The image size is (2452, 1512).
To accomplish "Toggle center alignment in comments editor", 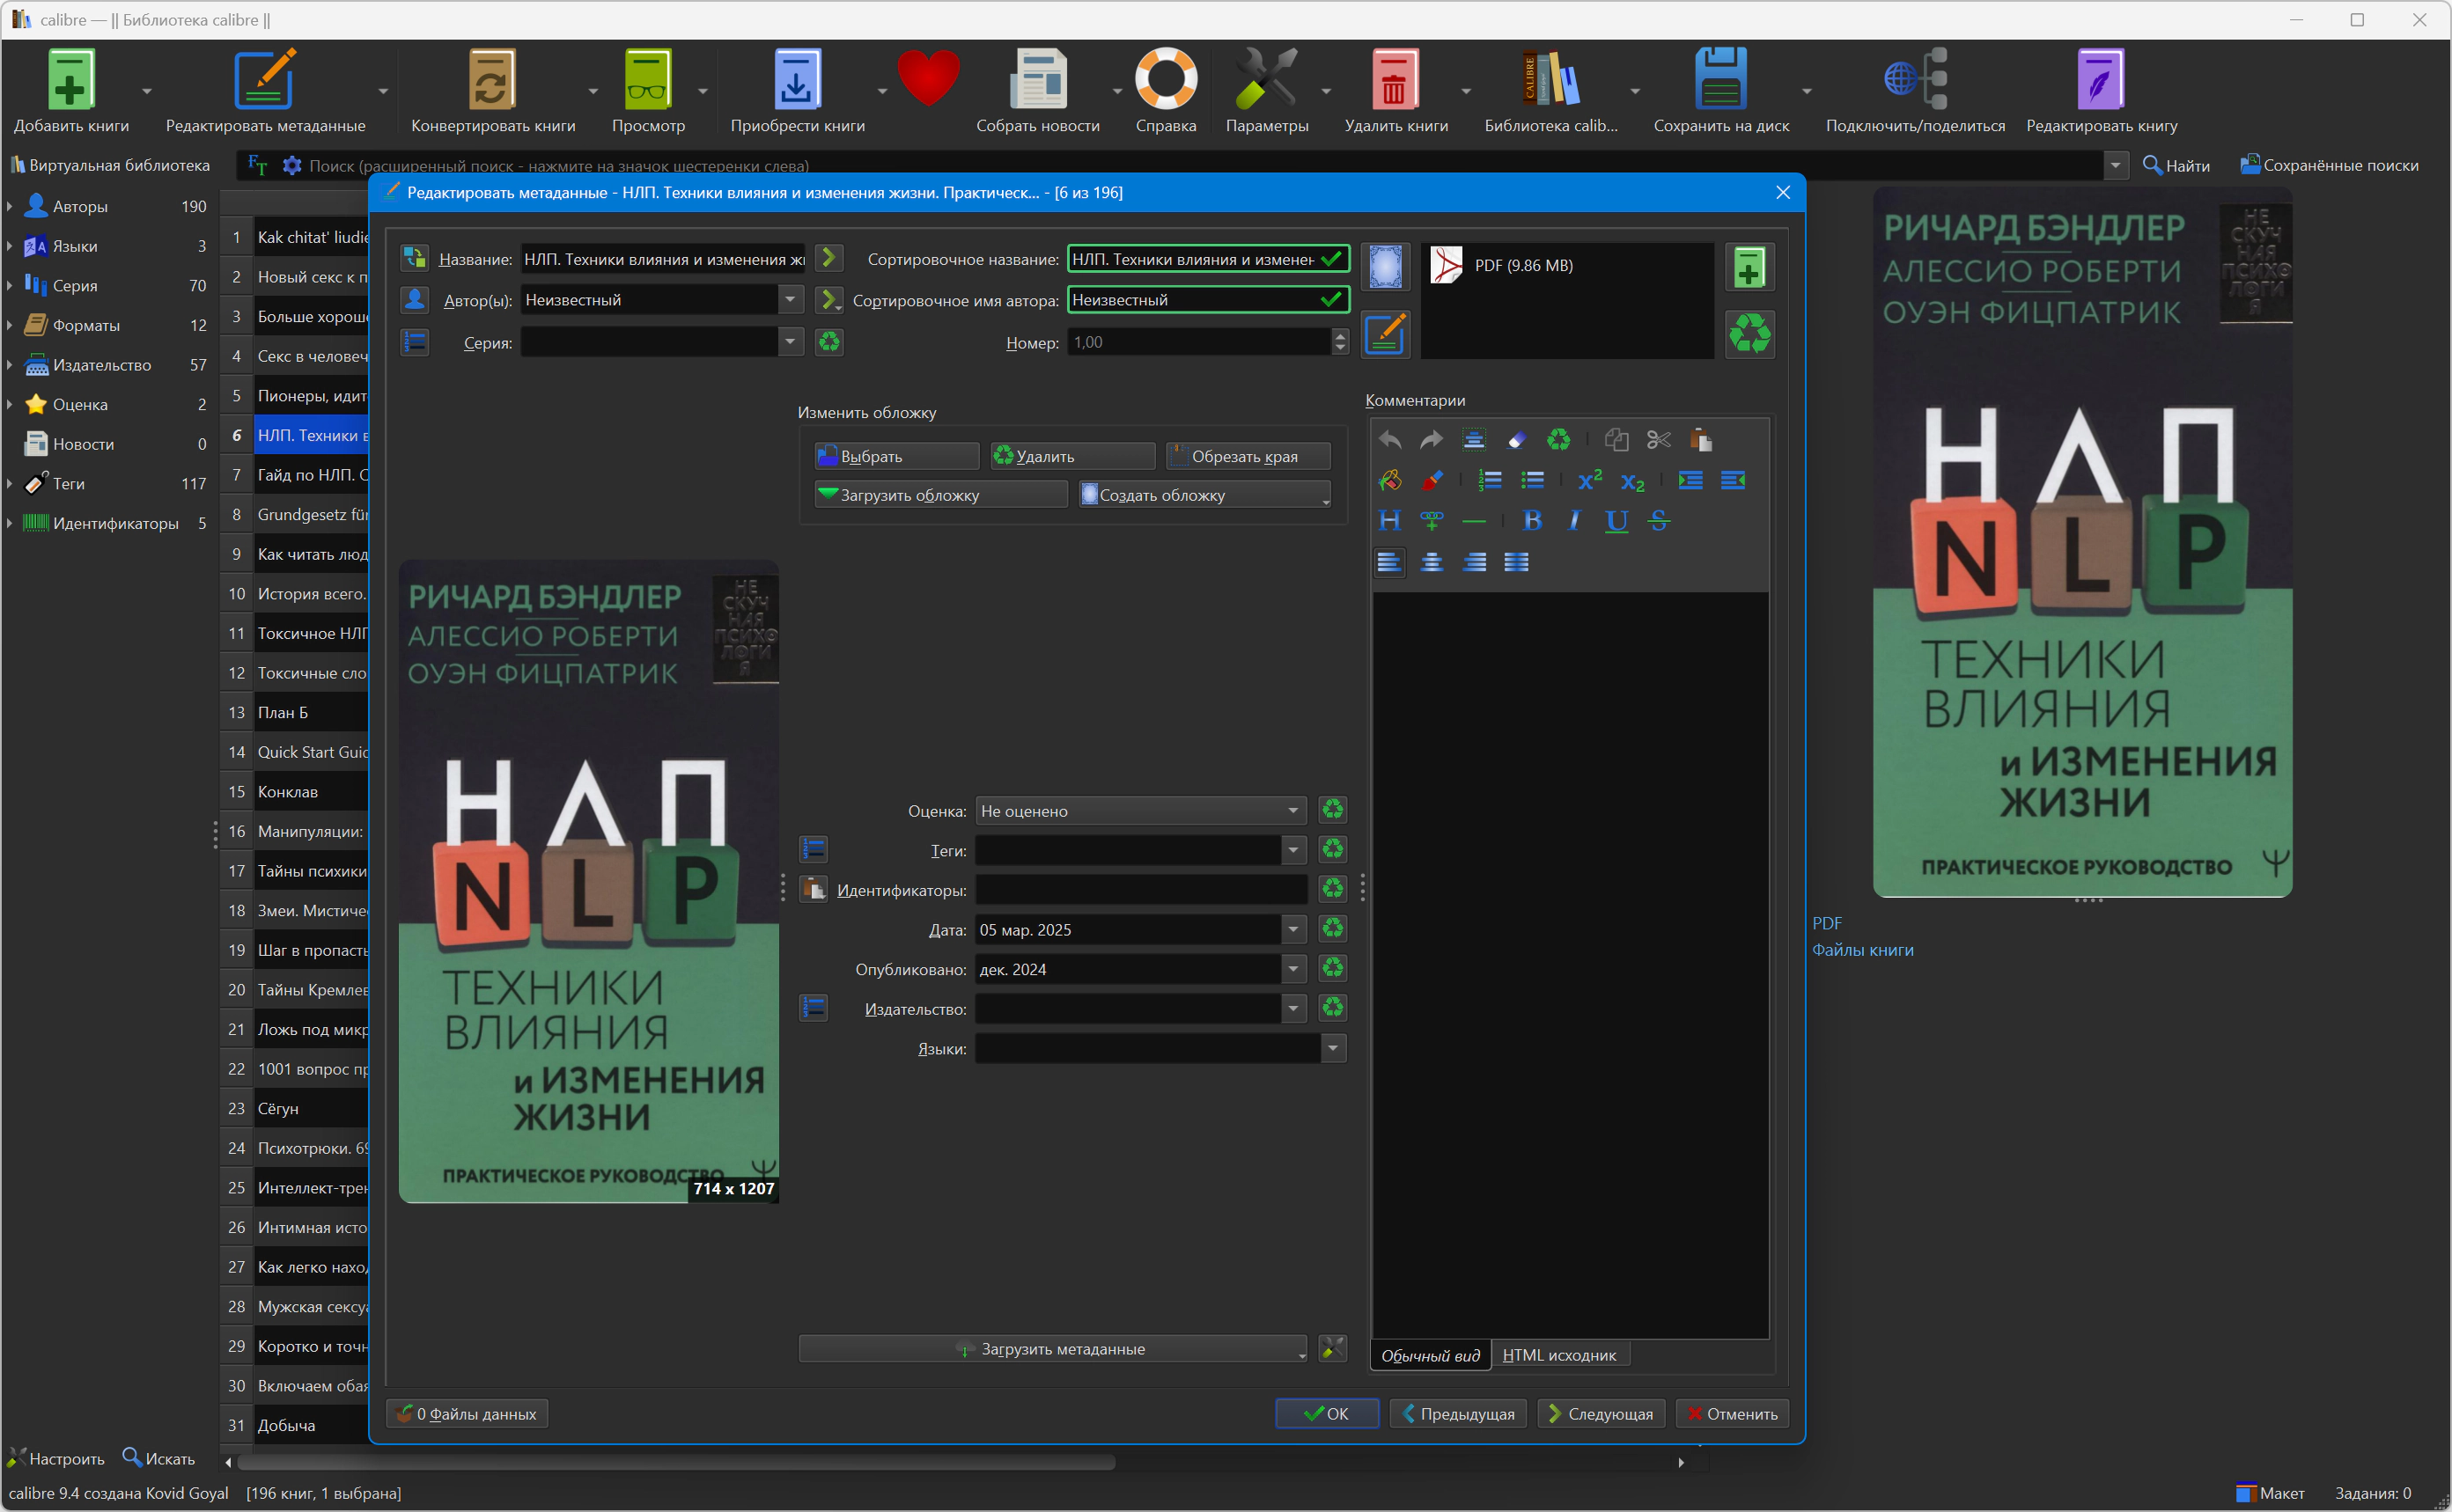I will coord(1432,562).
